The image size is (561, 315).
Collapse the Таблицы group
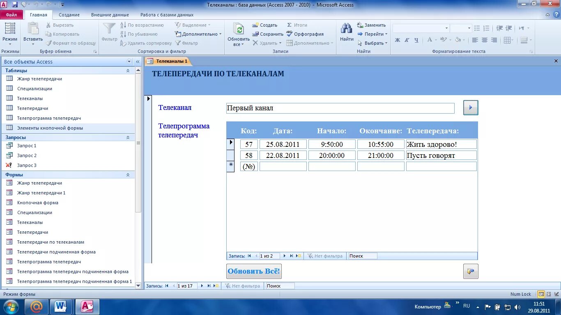point(128,71)
